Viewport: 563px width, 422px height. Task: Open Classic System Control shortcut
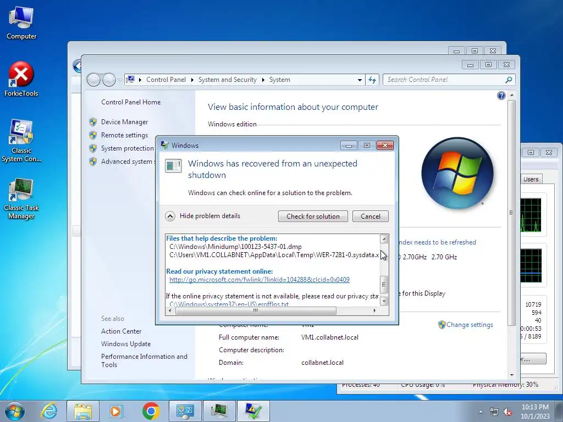click(21, 141)
